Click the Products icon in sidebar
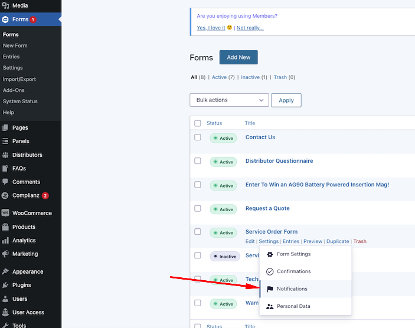This screenshot has width=415, height=328. (5, 227)
